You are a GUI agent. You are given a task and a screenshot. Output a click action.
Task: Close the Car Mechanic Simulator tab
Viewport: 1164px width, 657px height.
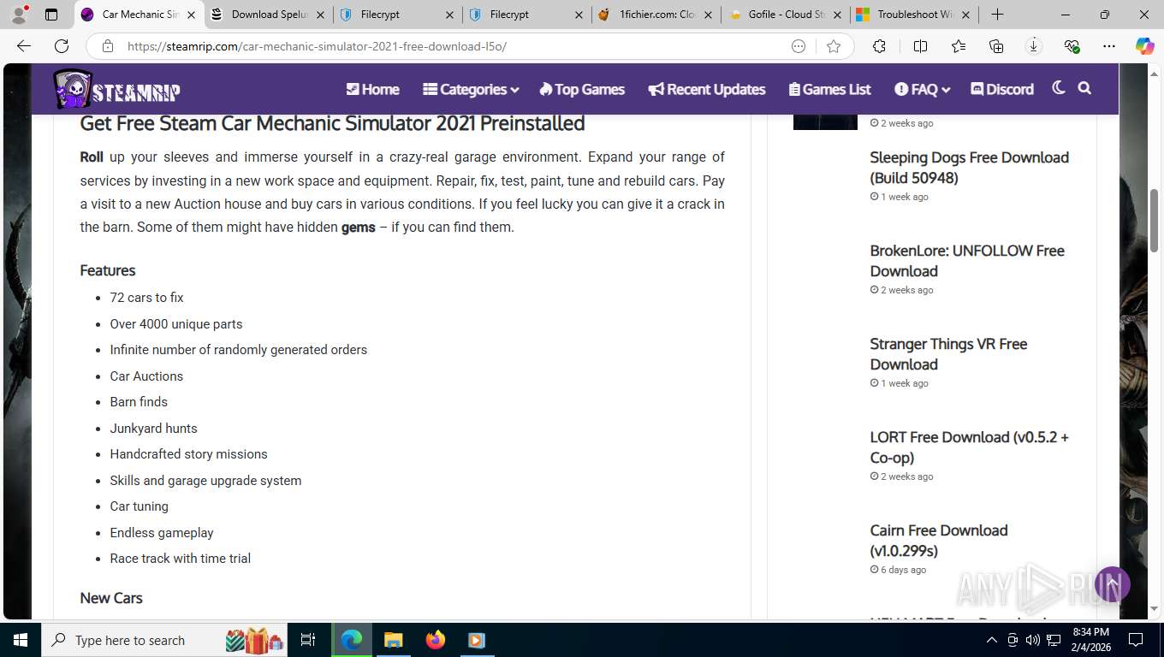coord(191,15)
